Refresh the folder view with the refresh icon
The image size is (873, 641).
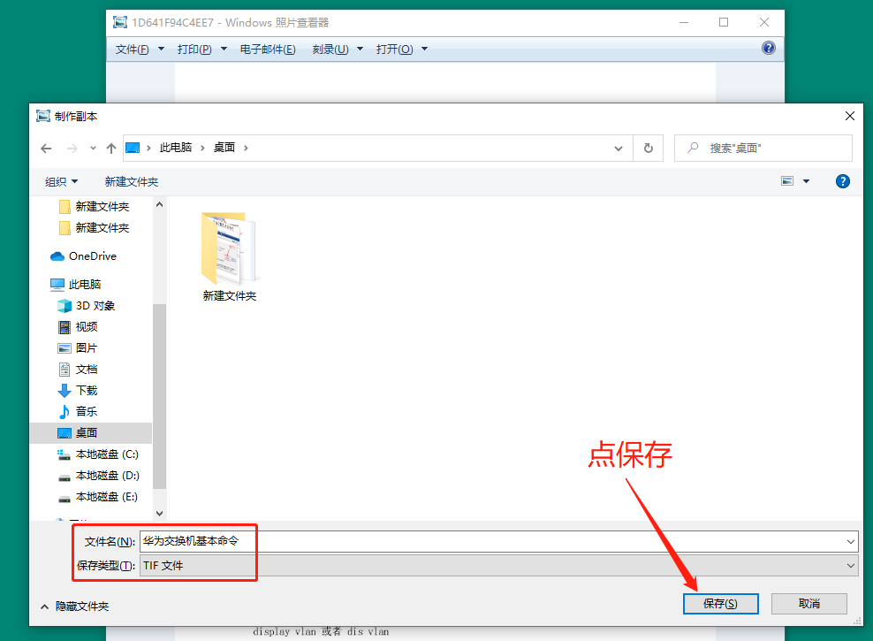648,148
